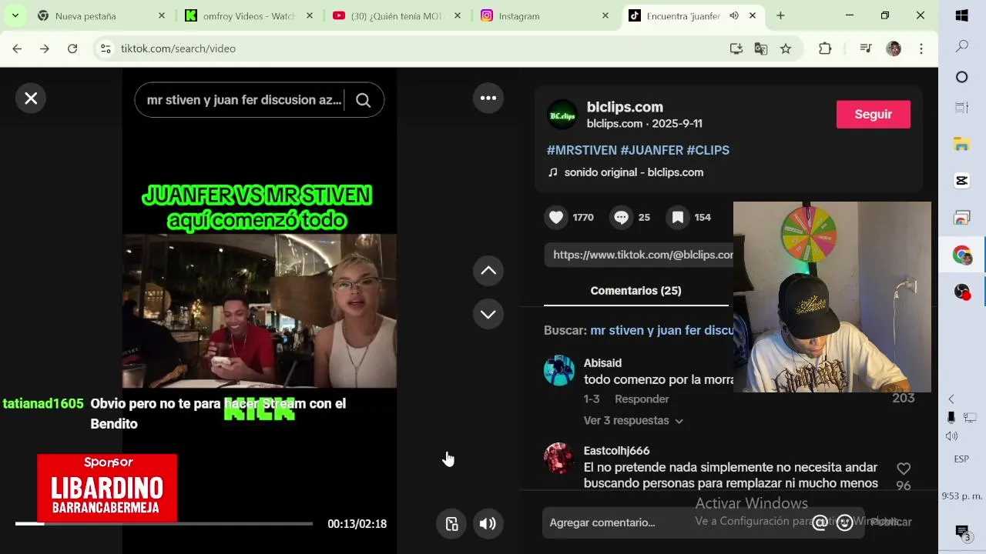Image resolution: width=986 pixels, height=554 pixels.
Task: Click Publicar to post comment
Action: pos(890,522)
